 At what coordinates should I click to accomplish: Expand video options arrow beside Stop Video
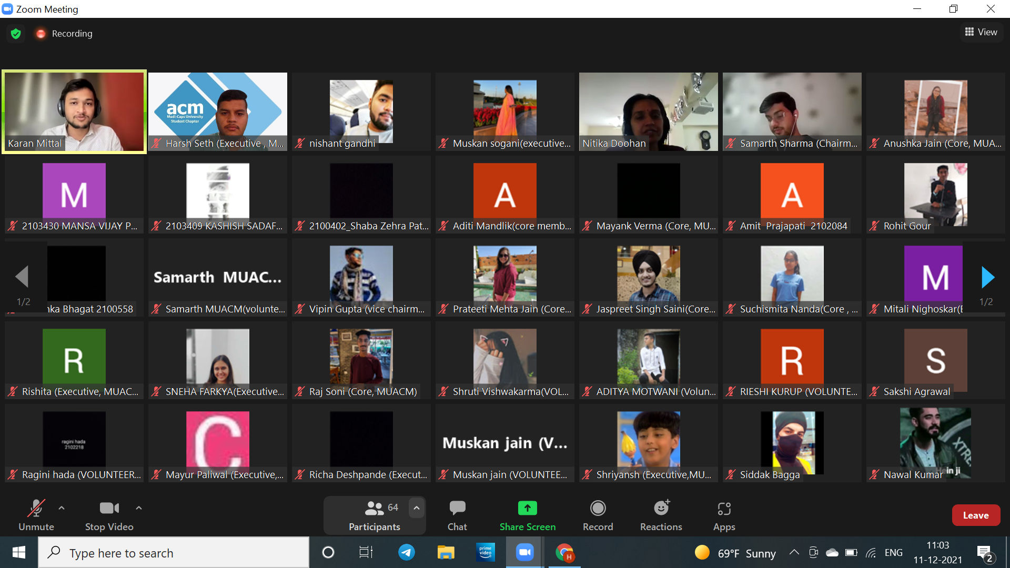coord(139,508)
